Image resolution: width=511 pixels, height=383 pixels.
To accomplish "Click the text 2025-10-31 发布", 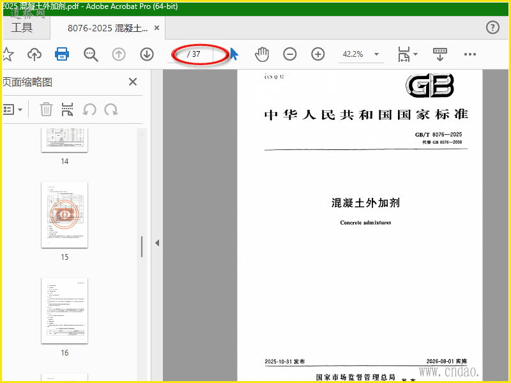I will tap(285, 361).
